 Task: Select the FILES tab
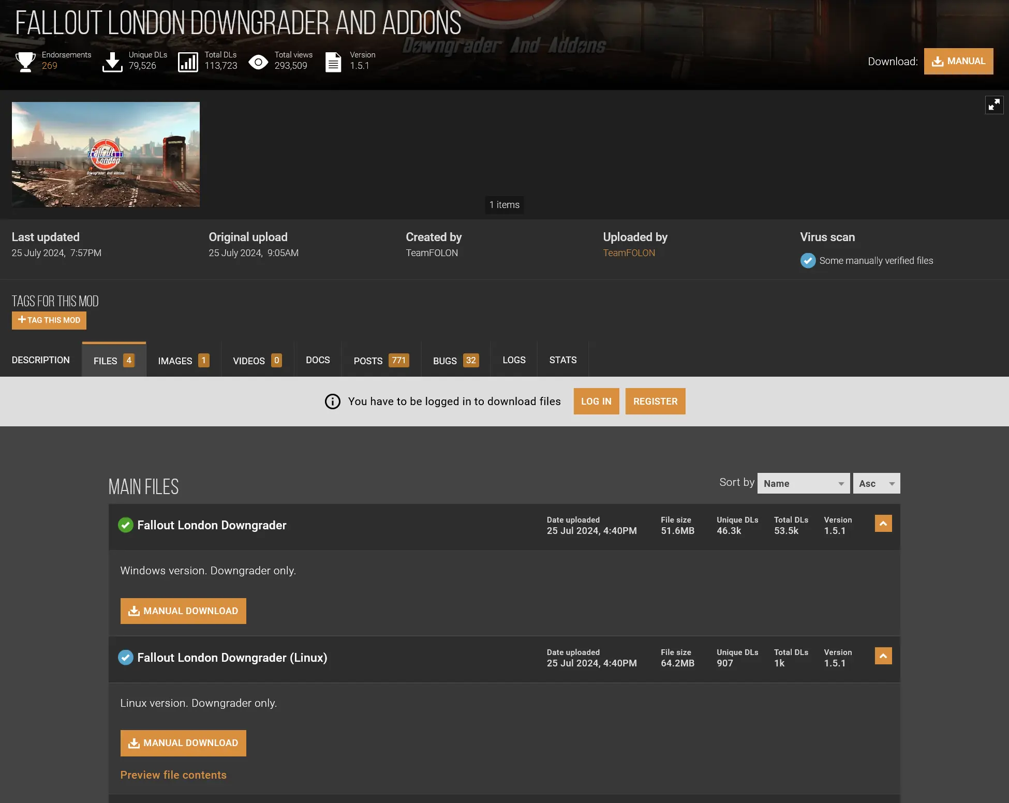(x=114, y=360)
